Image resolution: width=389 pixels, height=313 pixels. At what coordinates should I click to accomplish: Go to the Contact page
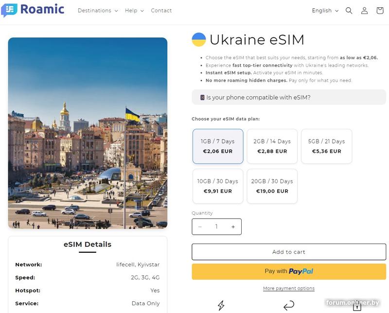pyautogui.click(x=161, y=11)
